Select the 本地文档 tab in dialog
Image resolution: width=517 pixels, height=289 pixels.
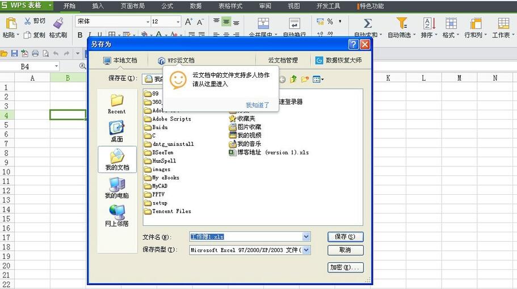(x=120, y=60)
